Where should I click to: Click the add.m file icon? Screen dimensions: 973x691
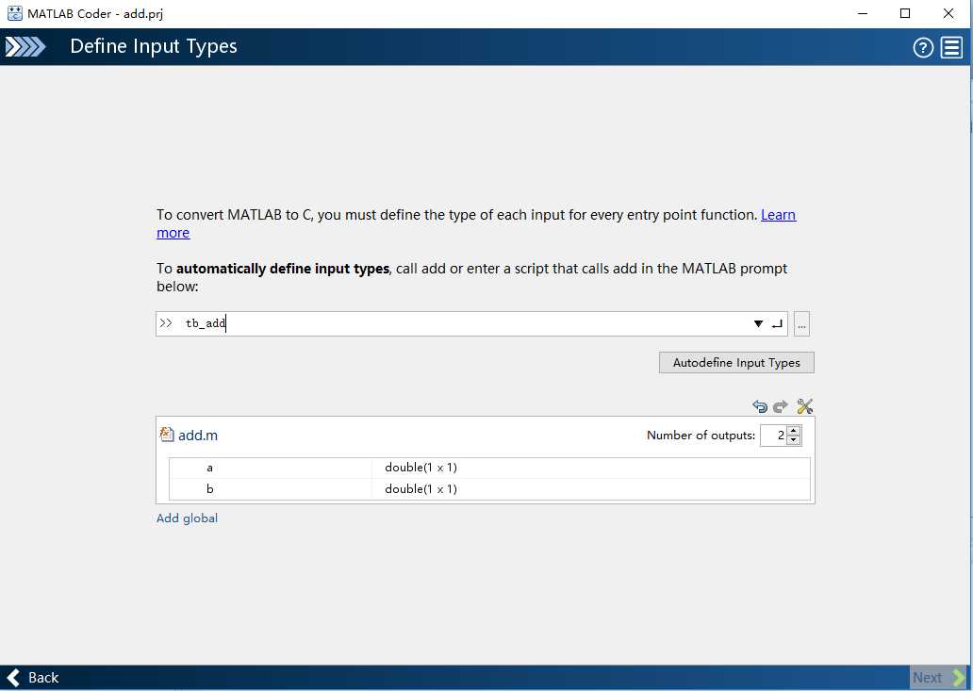(x=167, y=435)
